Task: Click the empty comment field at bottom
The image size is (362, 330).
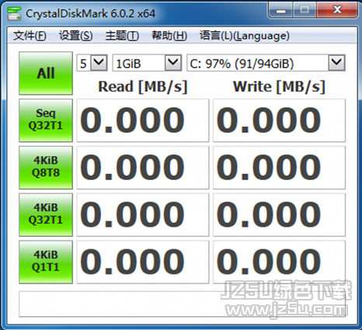Action: pyautogui.click(x=183, y=304)
